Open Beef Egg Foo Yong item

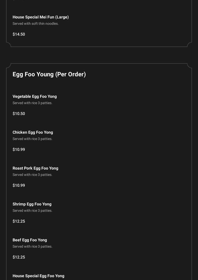[x=30, y=240]
